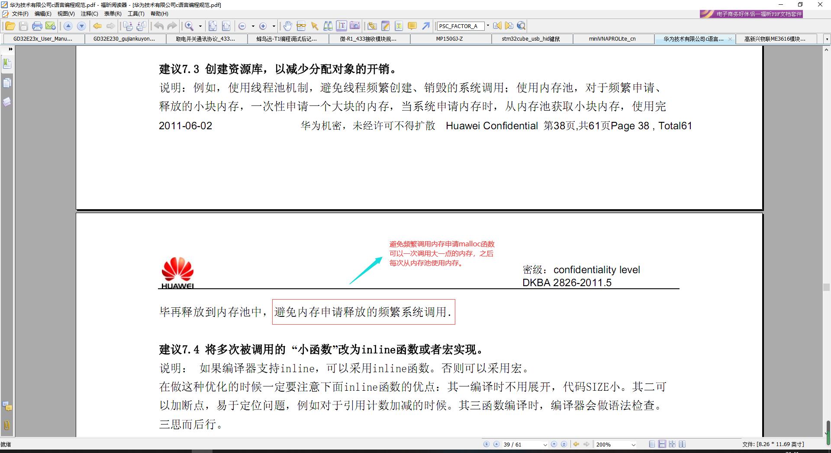Switch to single page display mode
This screenshot has width=831, height=453.
pos(651,444)
